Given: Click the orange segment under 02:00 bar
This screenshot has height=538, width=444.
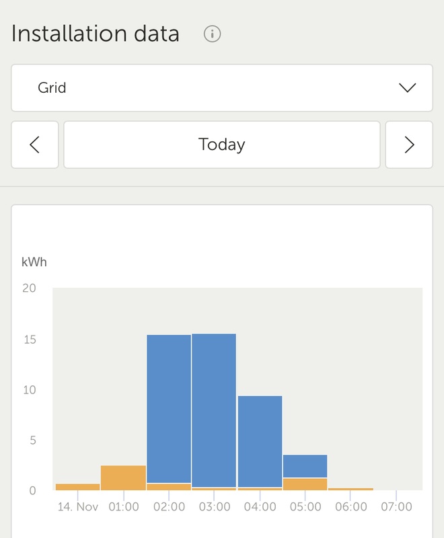Looking at the screenshot, I should (x=169, y=486).
